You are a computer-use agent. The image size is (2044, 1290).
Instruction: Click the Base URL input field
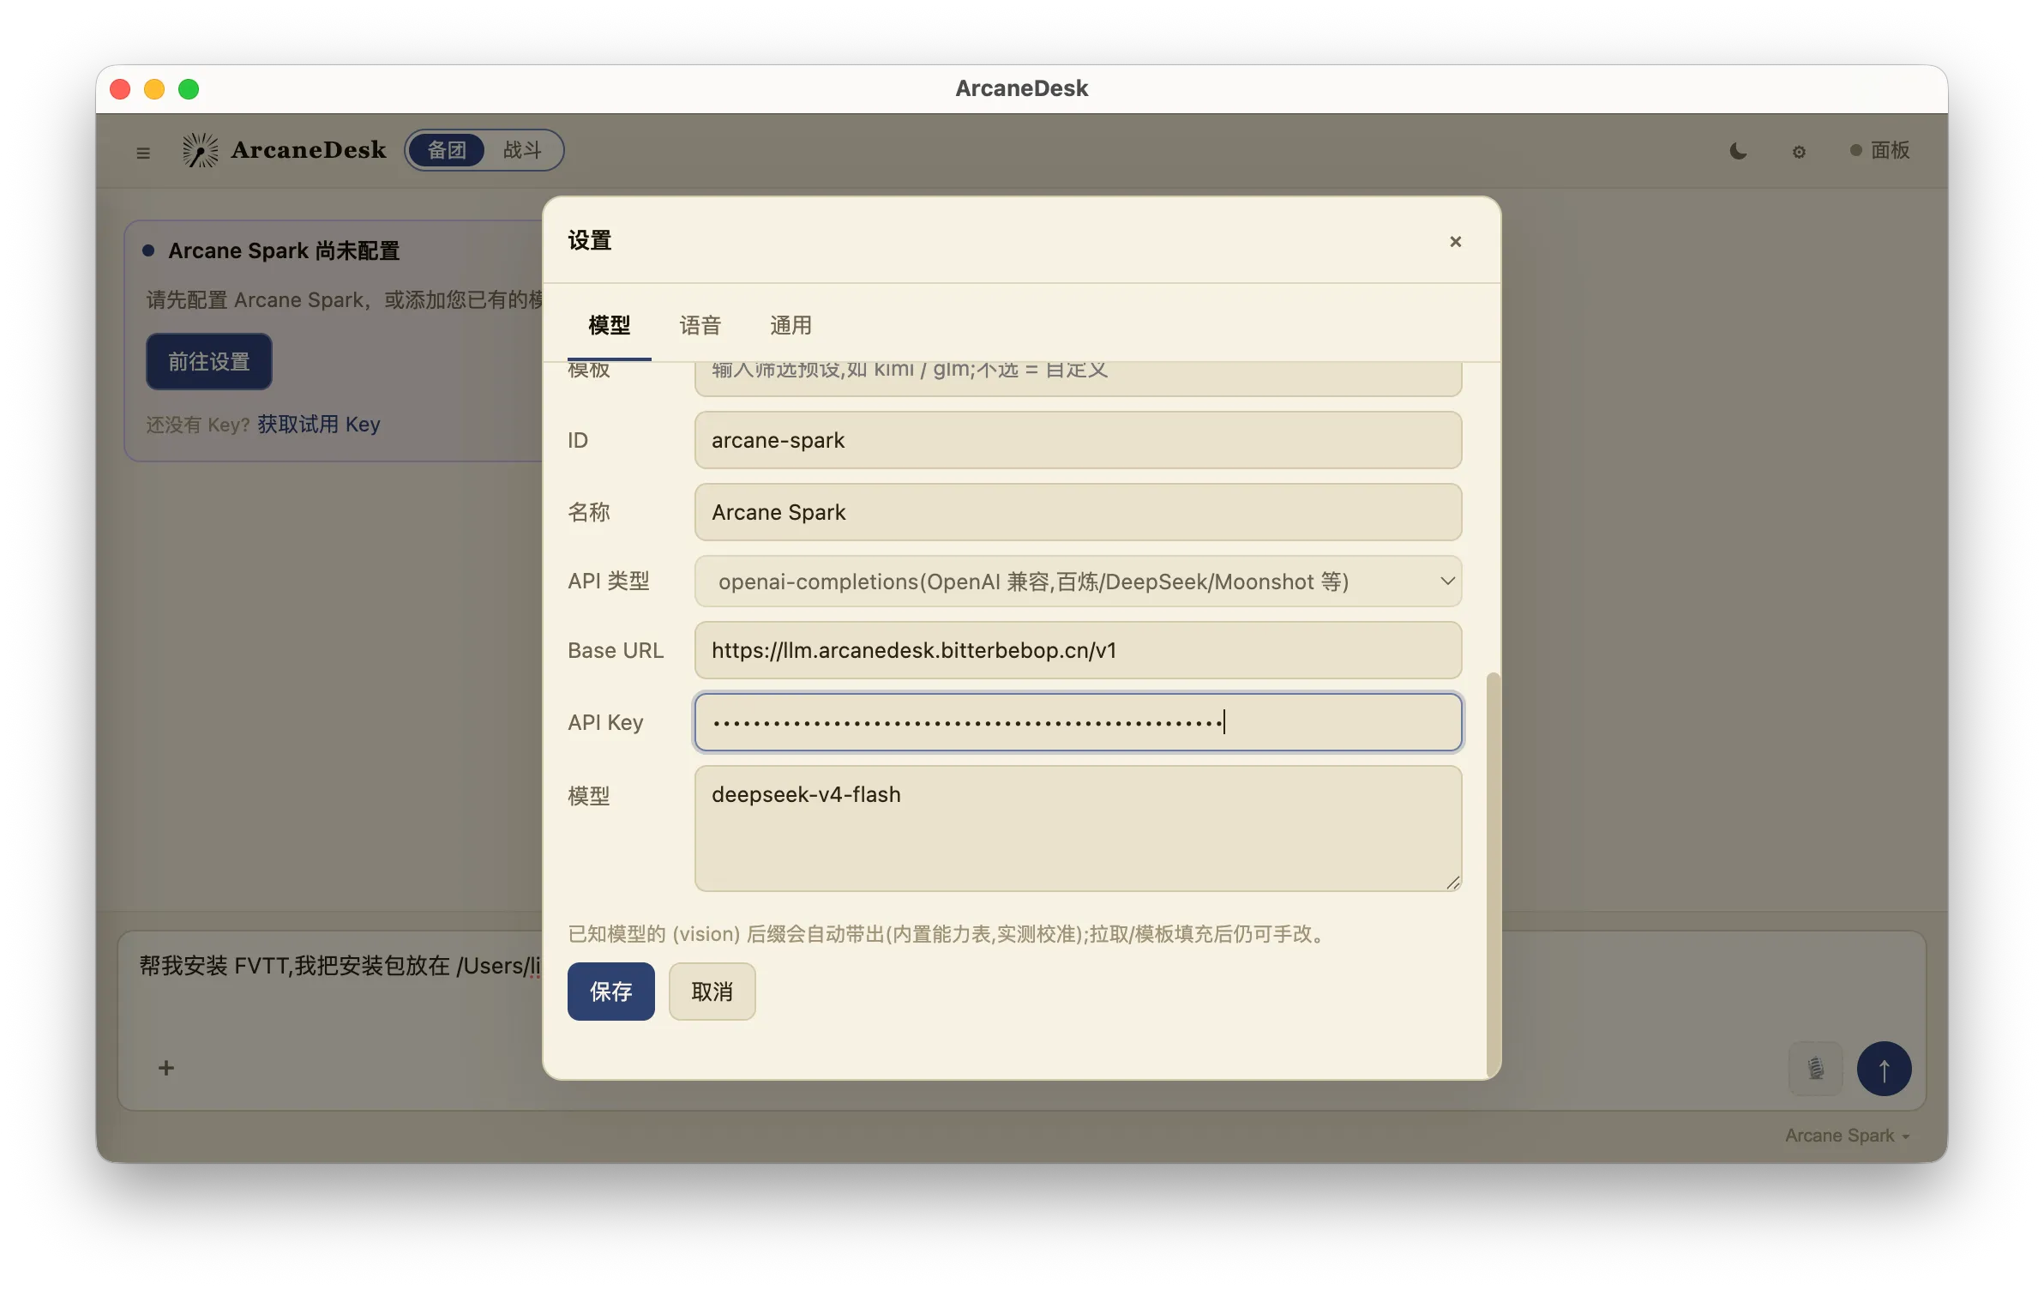[1078, 650]
